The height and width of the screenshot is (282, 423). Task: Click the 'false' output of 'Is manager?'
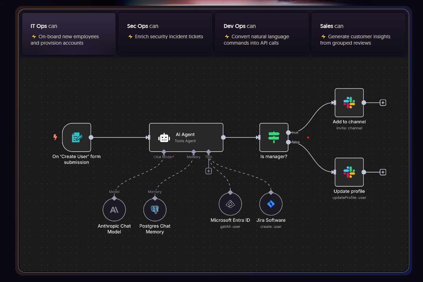(x=289, y=142)
